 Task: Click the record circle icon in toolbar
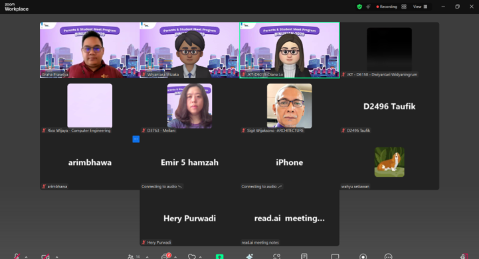point(363,256)
